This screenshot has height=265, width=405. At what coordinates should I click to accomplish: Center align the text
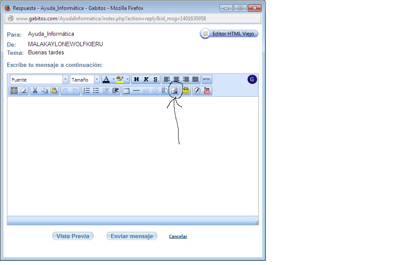(x=176, y=79)
